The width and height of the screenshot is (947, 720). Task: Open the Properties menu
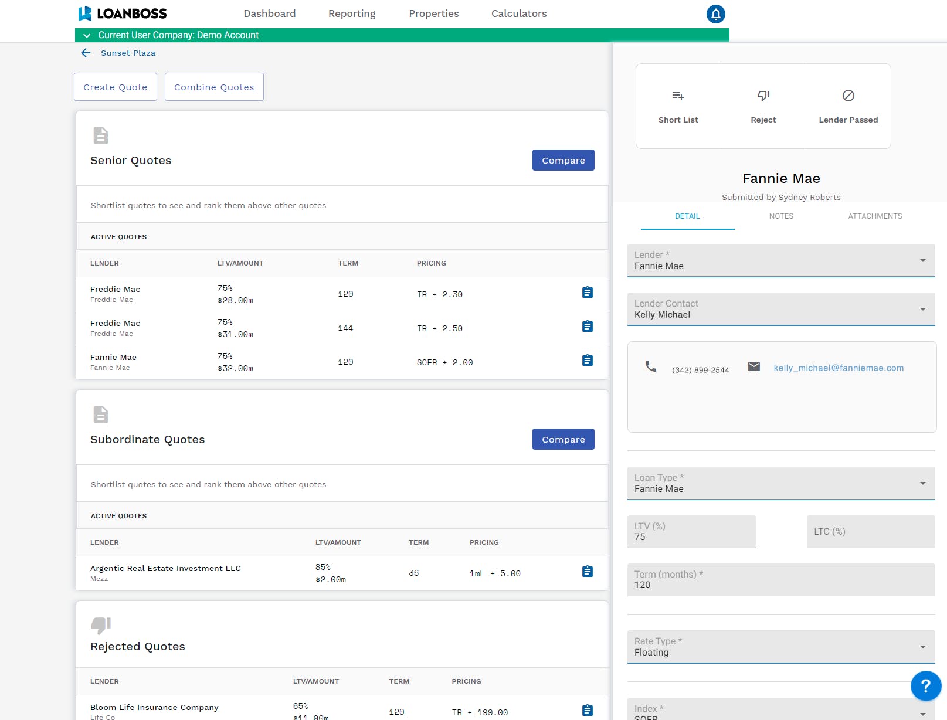pos(434,13)
